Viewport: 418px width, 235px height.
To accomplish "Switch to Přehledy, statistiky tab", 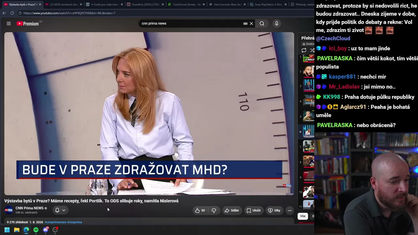I will pos(302,5).
